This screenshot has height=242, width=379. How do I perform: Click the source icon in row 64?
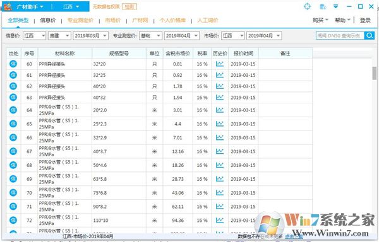13,110
